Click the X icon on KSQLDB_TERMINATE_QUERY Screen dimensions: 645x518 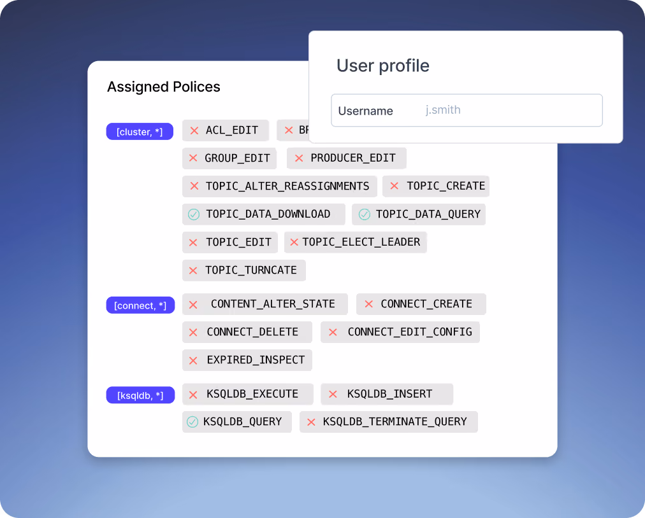pos(312,422)
